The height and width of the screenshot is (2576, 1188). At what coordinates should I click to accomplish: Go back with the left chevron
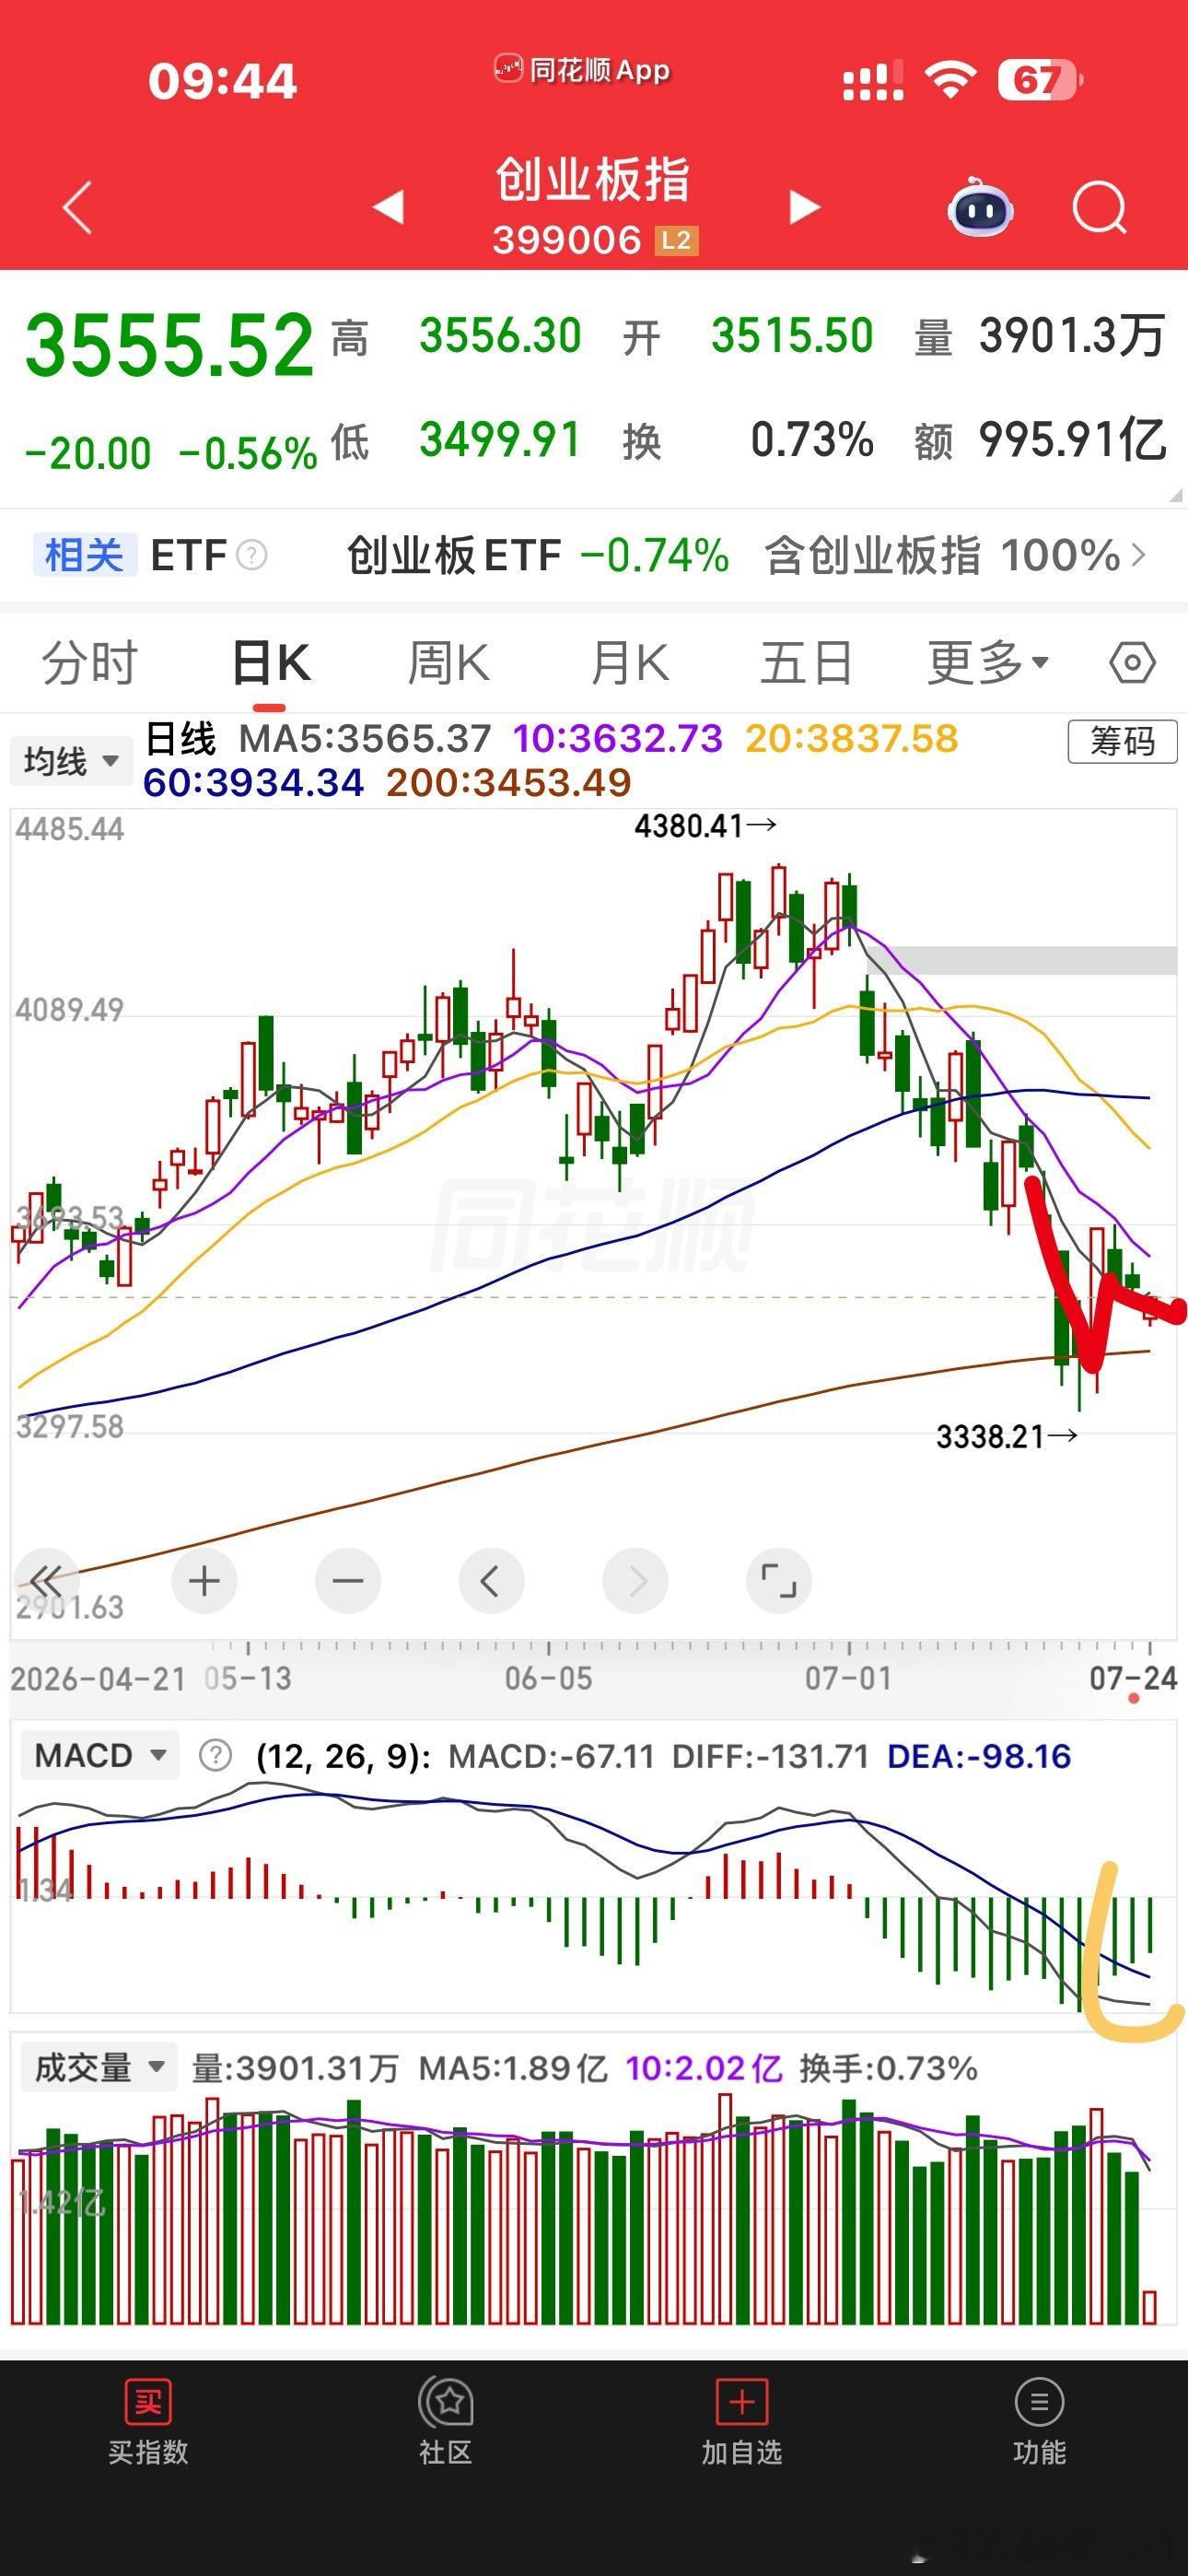point(77,207)
